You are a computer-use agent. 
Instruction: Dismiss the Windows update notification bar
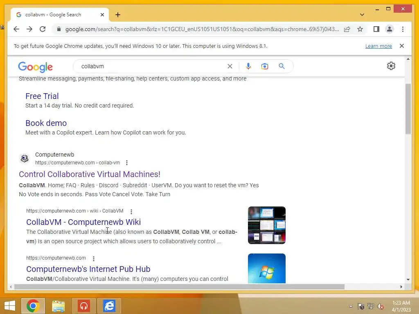tap(402, 46)
